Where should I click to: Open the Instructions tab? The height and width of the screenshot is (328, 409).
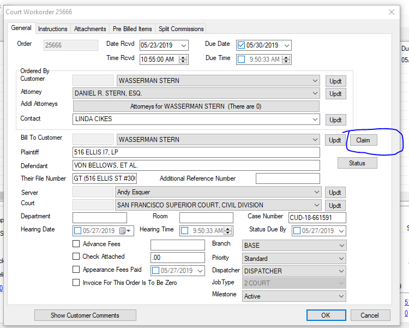53,29
